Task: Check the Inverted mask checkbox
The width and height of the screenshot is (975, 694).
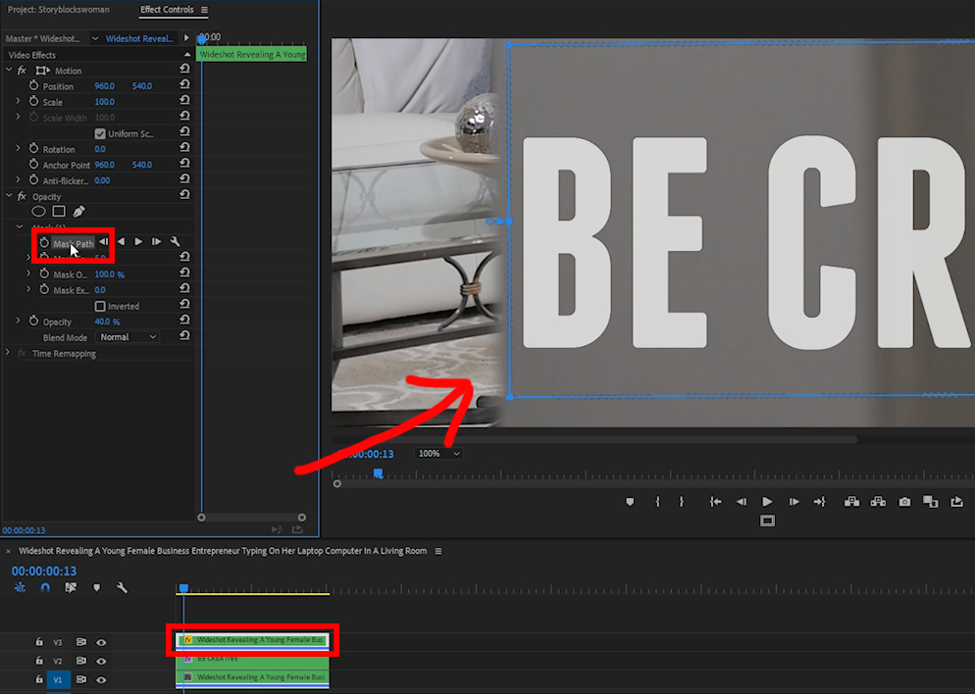Action: point(100,306)
